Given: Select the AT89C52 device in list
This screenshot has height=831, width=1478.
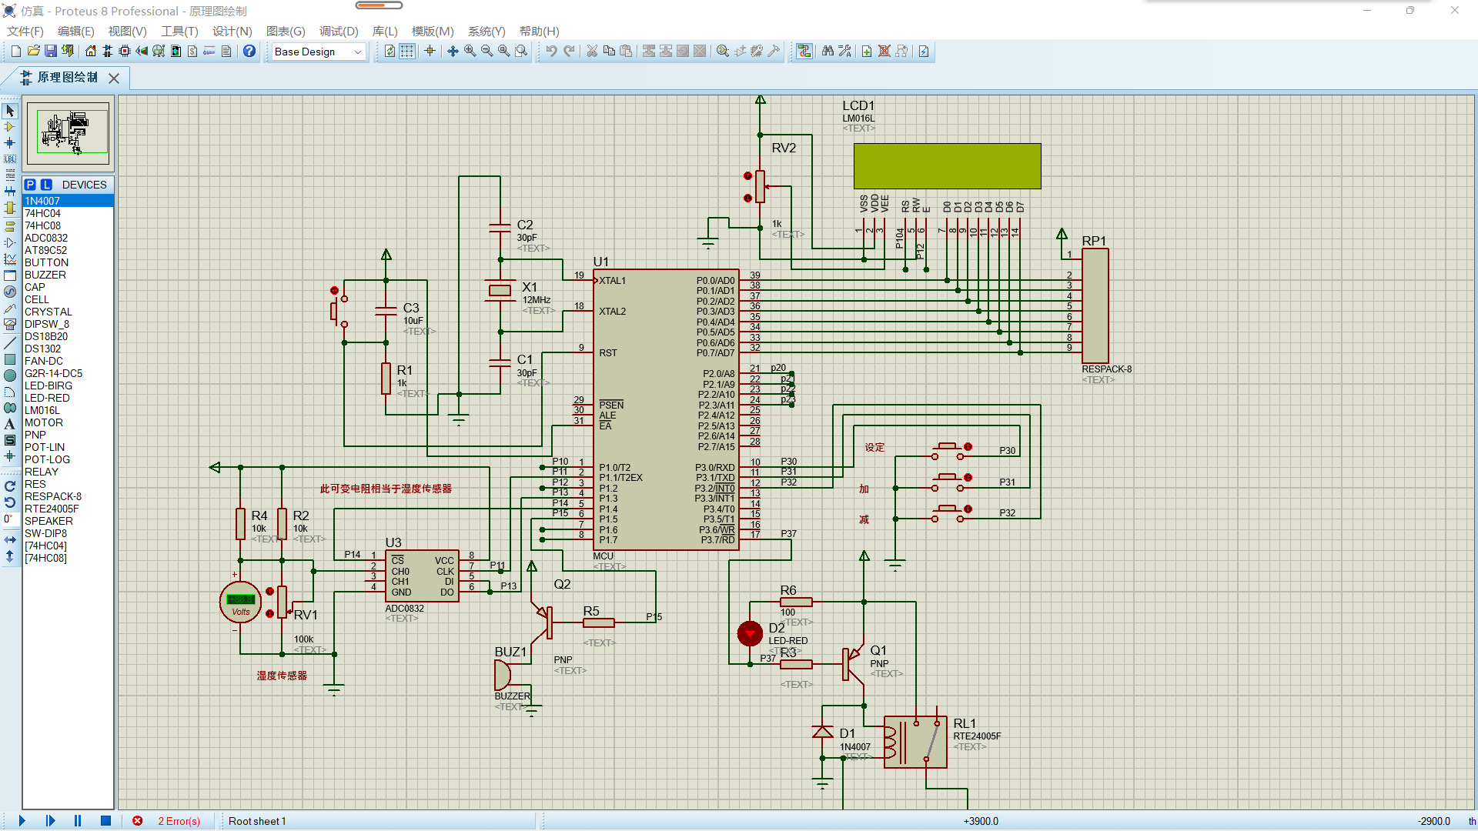Looking at the screenshot, I should pos(45,250).
